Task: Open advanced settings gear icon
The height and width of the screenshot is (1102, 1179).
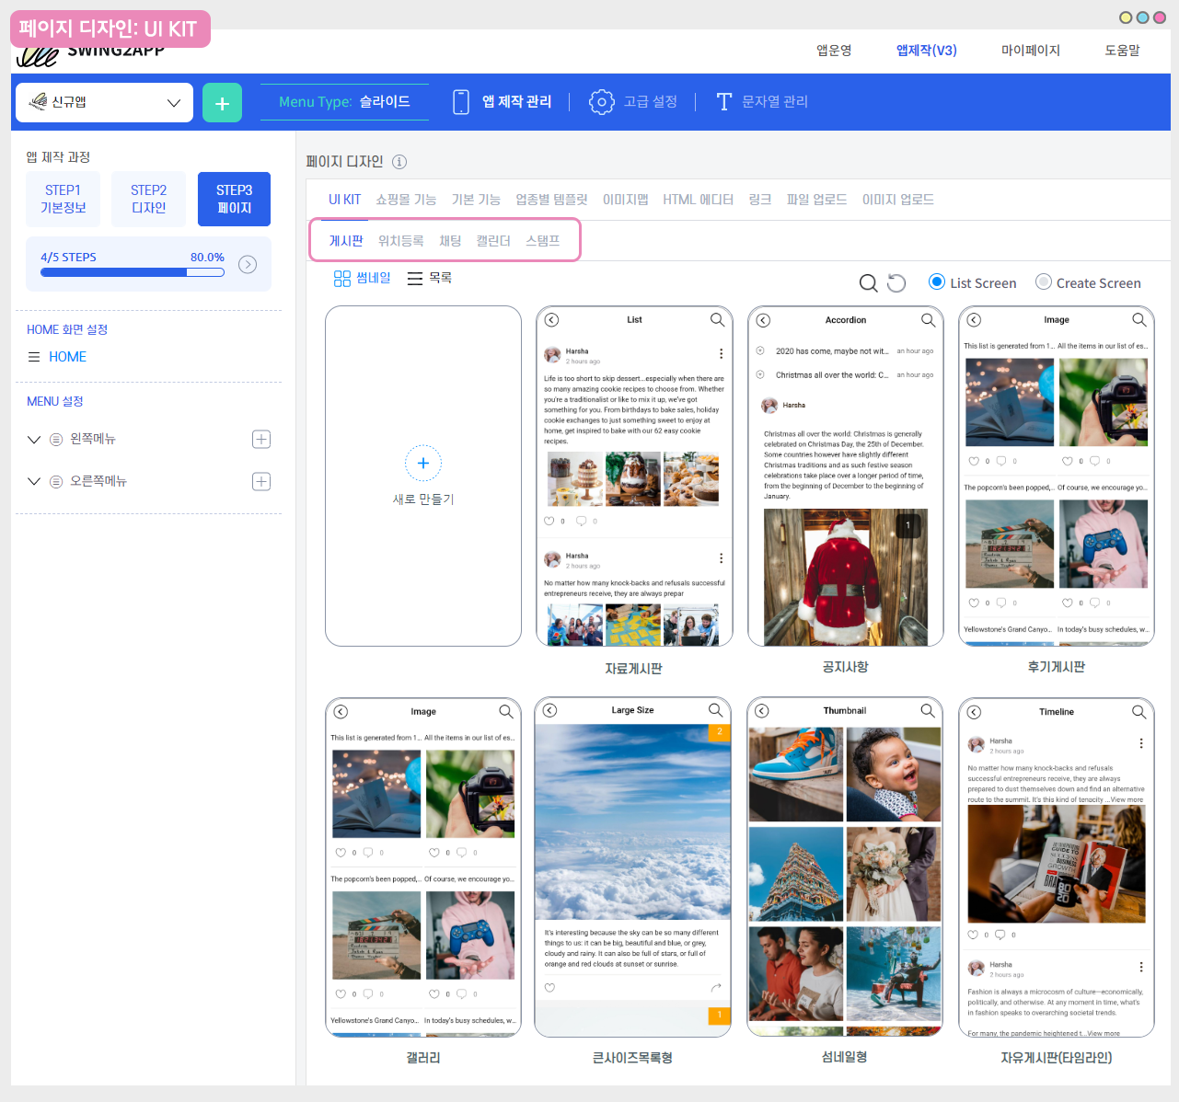Action: click(601, 102)
